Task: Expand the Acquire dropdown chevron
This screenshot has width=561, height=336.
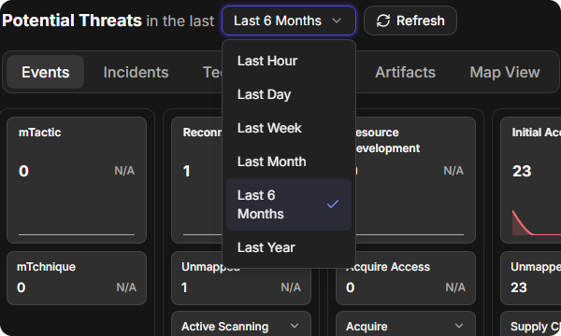Action: 459,326
